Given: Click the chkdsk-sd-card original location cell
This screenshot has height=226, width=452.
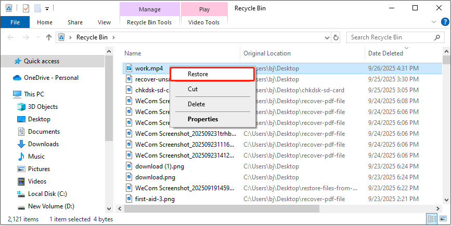Looking at the screenshot, I should [299, 90].
